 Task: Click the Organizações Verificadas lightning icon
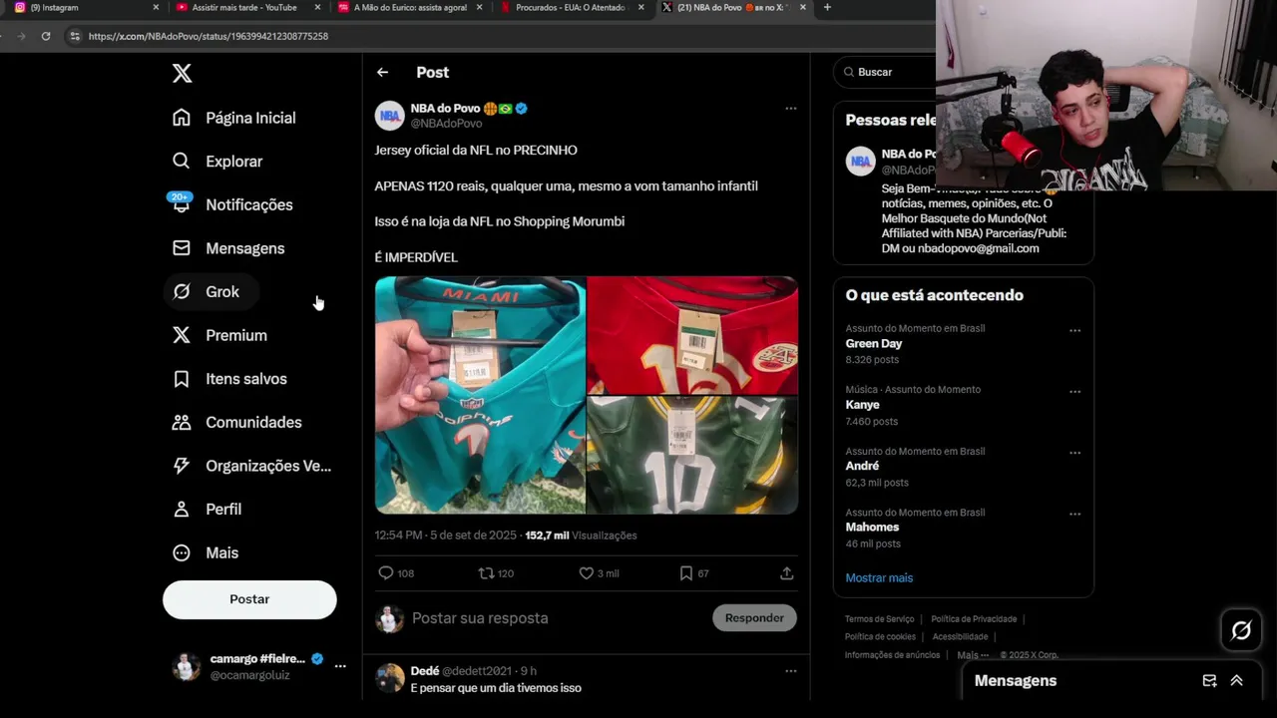coord(182,466)
